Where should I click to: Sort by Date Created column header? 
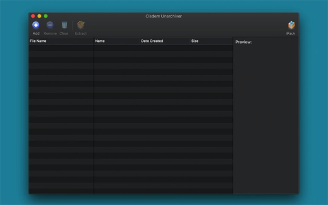165,41
